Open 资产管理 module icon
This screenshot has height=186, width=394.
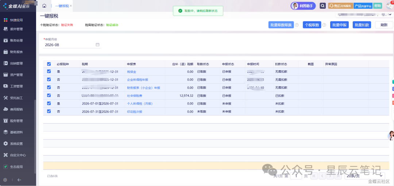5,75
